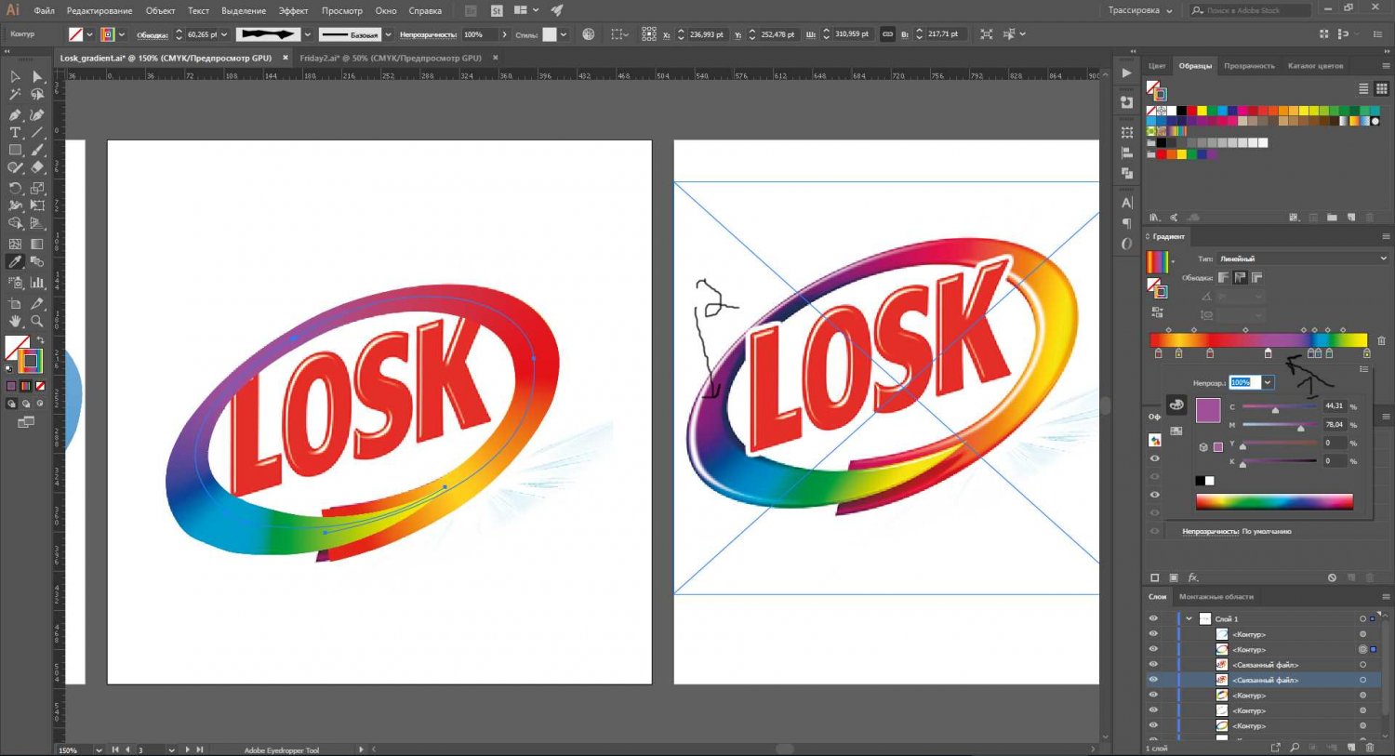The image size is (1395, 756).
Task: Open gradient swatch preset dropdown arrow
Action: click(1173, 262)
